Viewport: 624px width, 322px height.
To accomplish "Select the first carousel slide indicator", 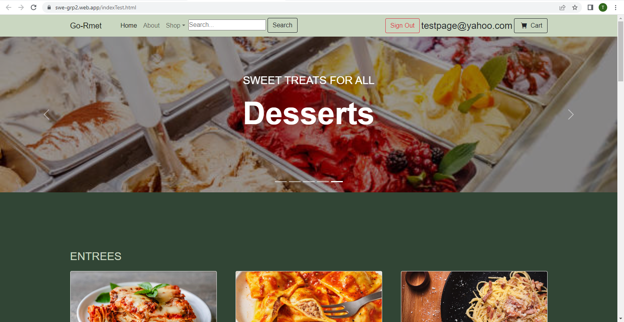I will pyautogui.click(x=281, y=181).
